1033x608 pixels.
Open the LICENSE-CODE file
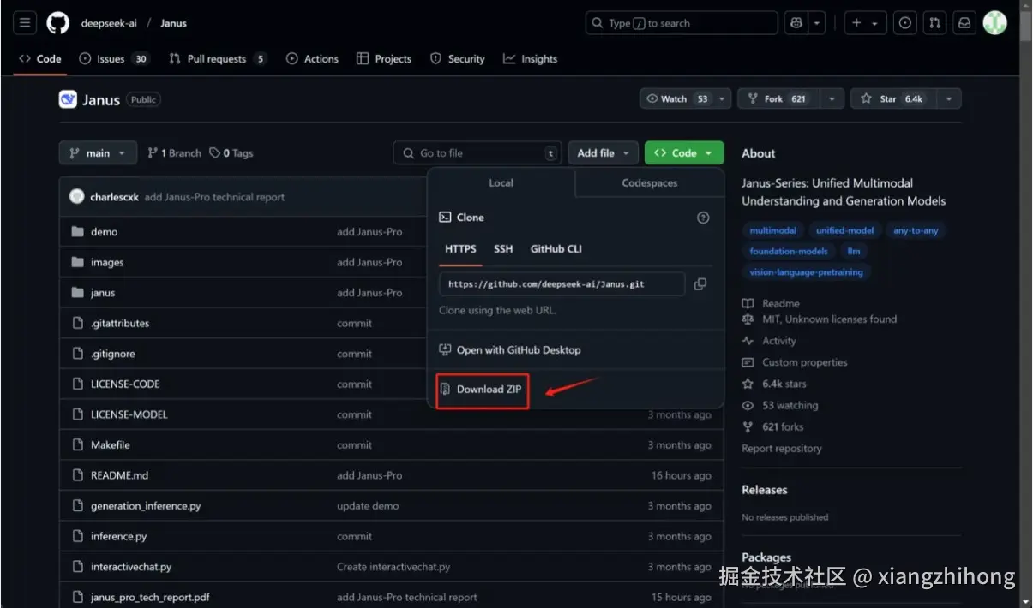125,384
